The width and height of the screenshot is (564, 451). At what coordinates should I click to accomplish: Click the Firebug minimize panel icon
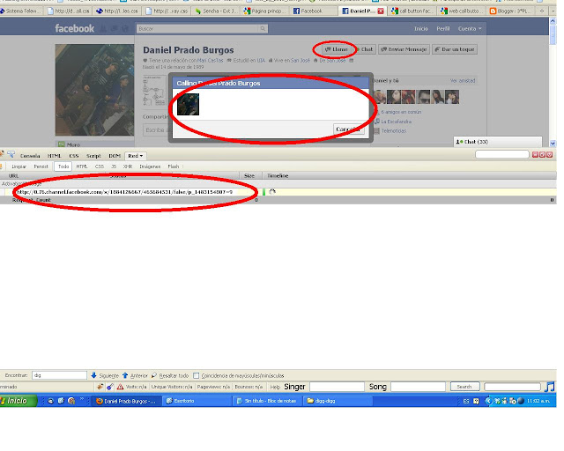point(535,155)
